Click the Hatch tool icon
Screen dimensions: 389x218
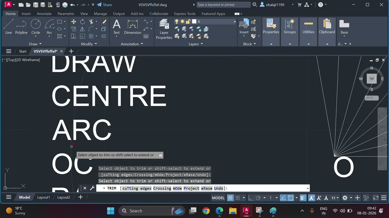tap(60, 36)
